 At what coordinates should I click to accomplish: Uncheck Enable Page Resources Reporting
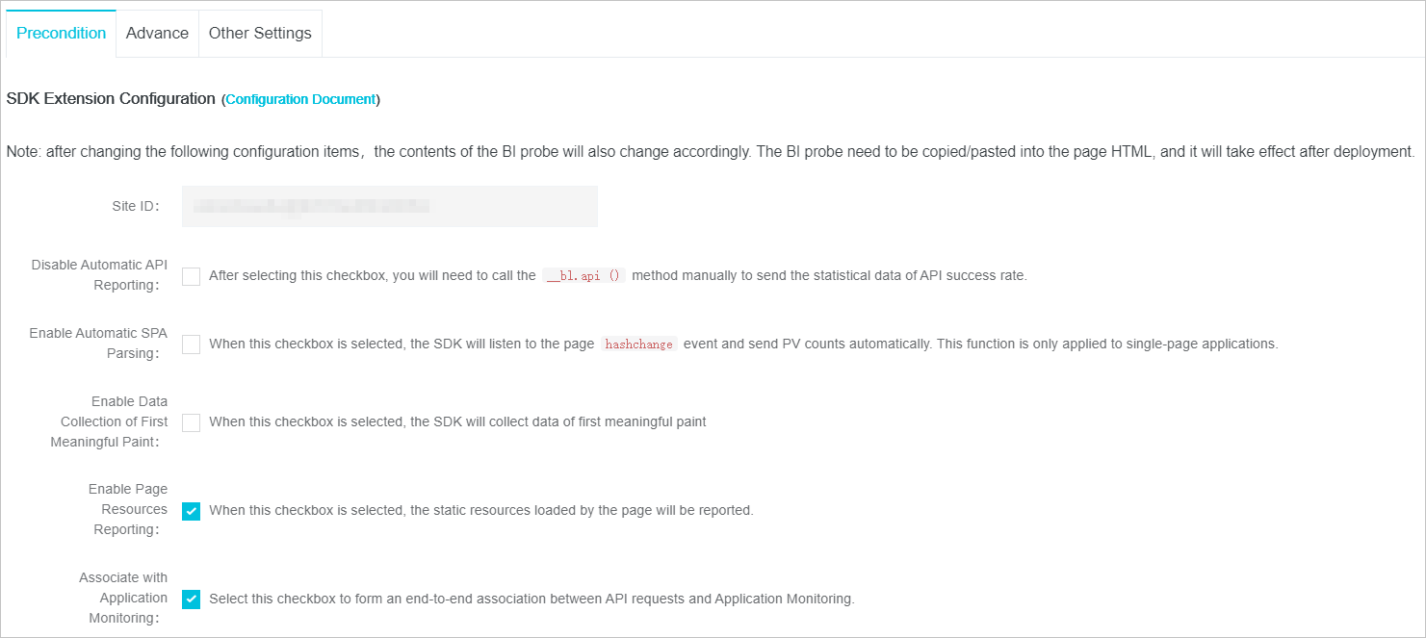pyautogui.click(x=191, y=510)
